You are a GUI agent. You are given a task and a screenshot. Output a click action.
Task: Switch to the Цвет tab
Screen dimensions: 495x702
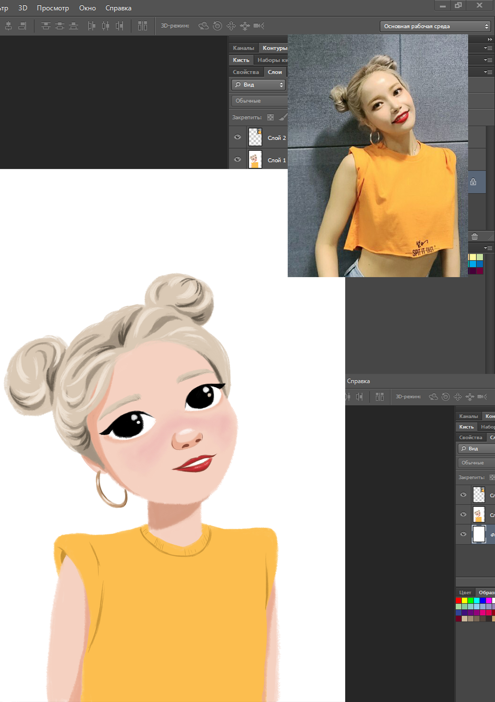pyautogui.click(x=465, y=592)
